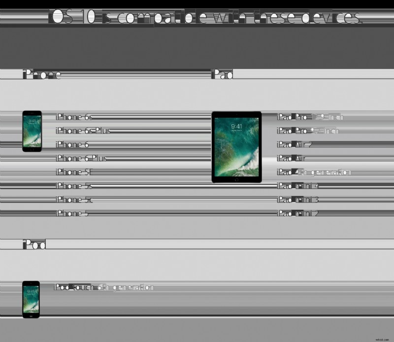This screenshot has width=394, height=342.
Task: Click iPad Air 2 in the list
Action: coord(295,145)
